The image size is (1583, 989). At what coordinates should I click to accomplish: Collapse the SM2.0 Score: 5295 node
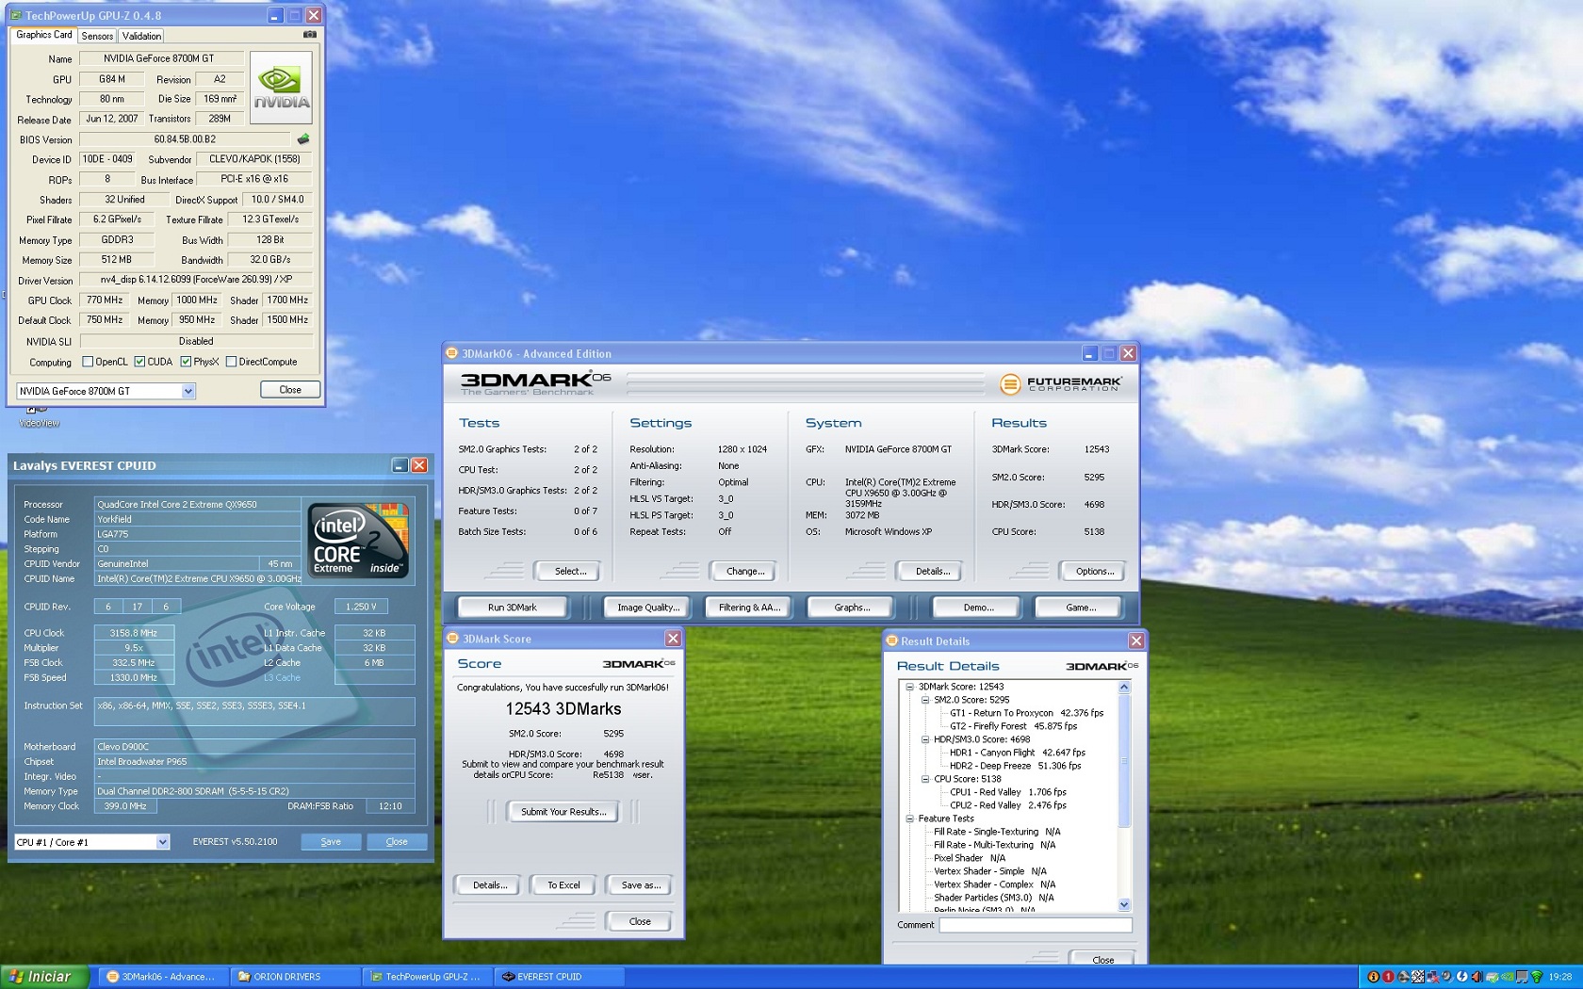pos(925,700)
